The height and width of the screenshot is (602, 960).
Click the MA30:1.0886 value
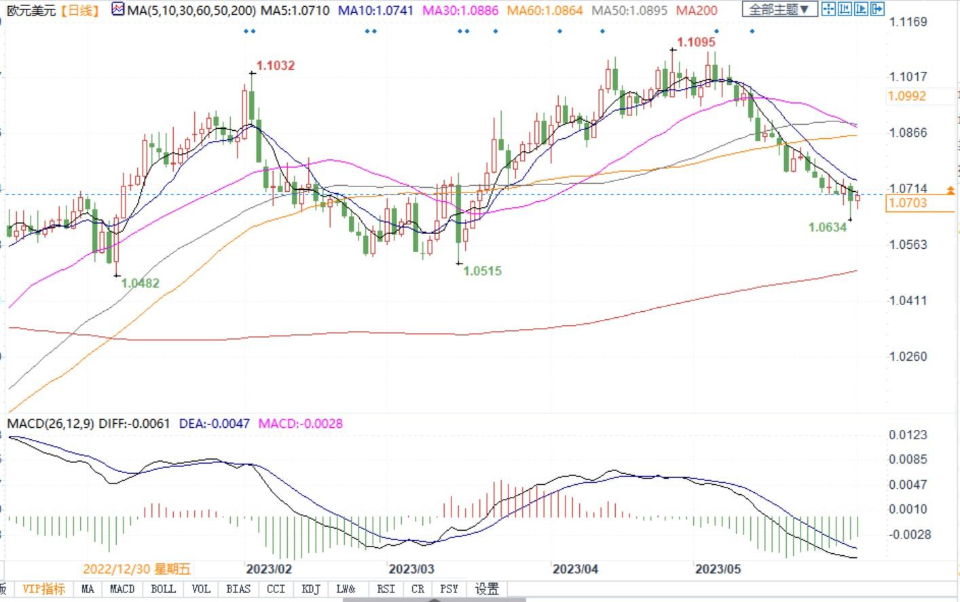(460, 10)
